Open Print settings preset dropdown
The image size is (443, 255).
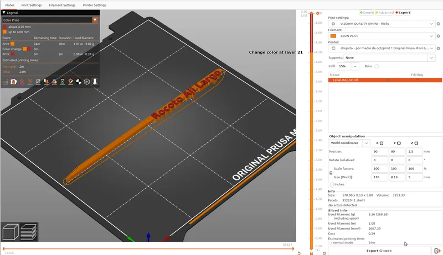pyautogui.click(x=382, y=24)
